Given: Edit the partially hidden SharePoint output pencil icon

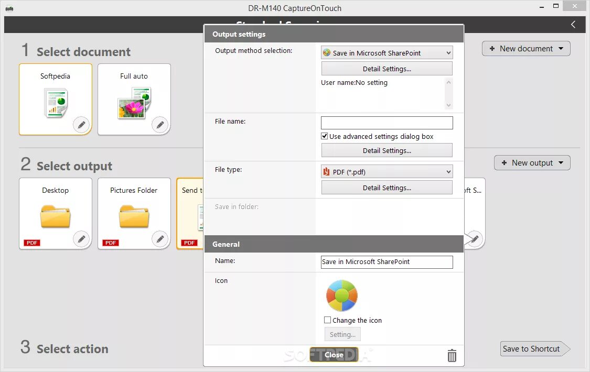Looking at the screenshot, I should pyautogui.click(x=475, y=238).
